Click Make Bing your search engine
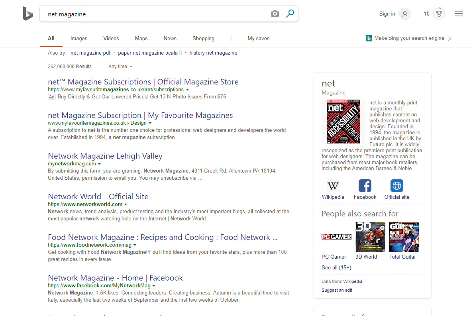 pos(409,38)
